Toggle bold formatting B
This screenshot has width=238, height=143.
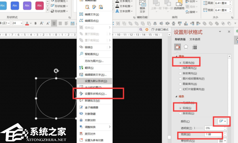point(36,23)
